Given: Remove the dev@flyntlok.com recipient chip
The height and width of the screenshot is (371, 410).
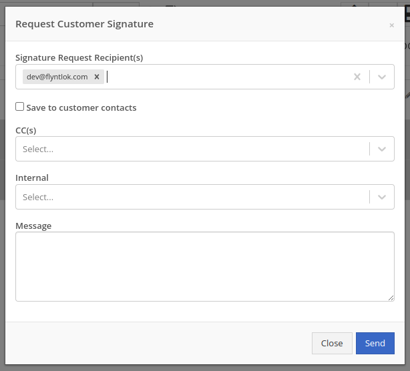Looking at the screenshot, I should click(97, 77).
